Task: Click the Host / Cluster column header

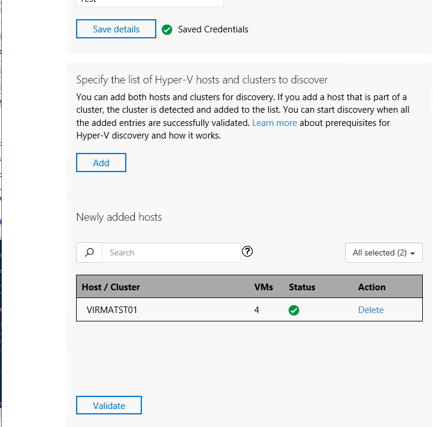Action: 111,287
